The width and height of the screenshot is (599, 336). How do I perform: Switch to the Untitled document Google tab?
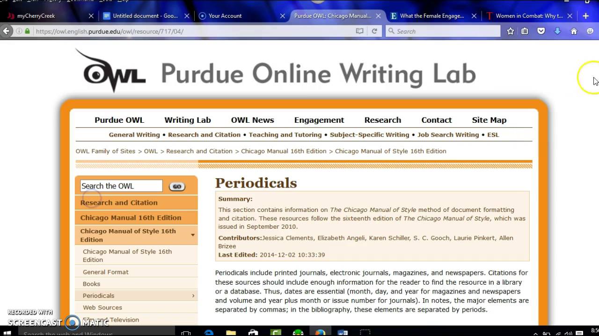click(145, 16)
